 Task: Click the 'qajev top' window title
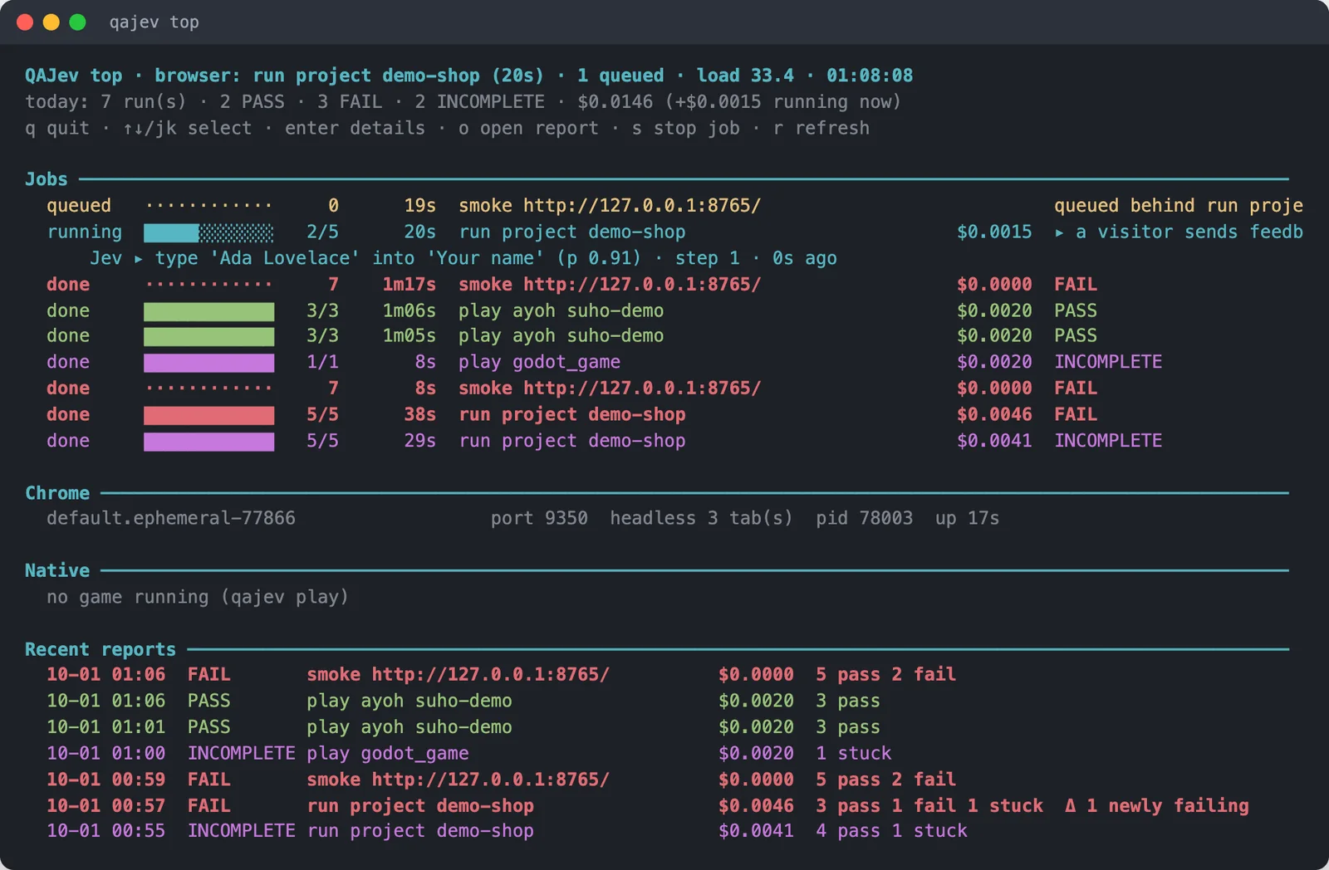point(154,22)
